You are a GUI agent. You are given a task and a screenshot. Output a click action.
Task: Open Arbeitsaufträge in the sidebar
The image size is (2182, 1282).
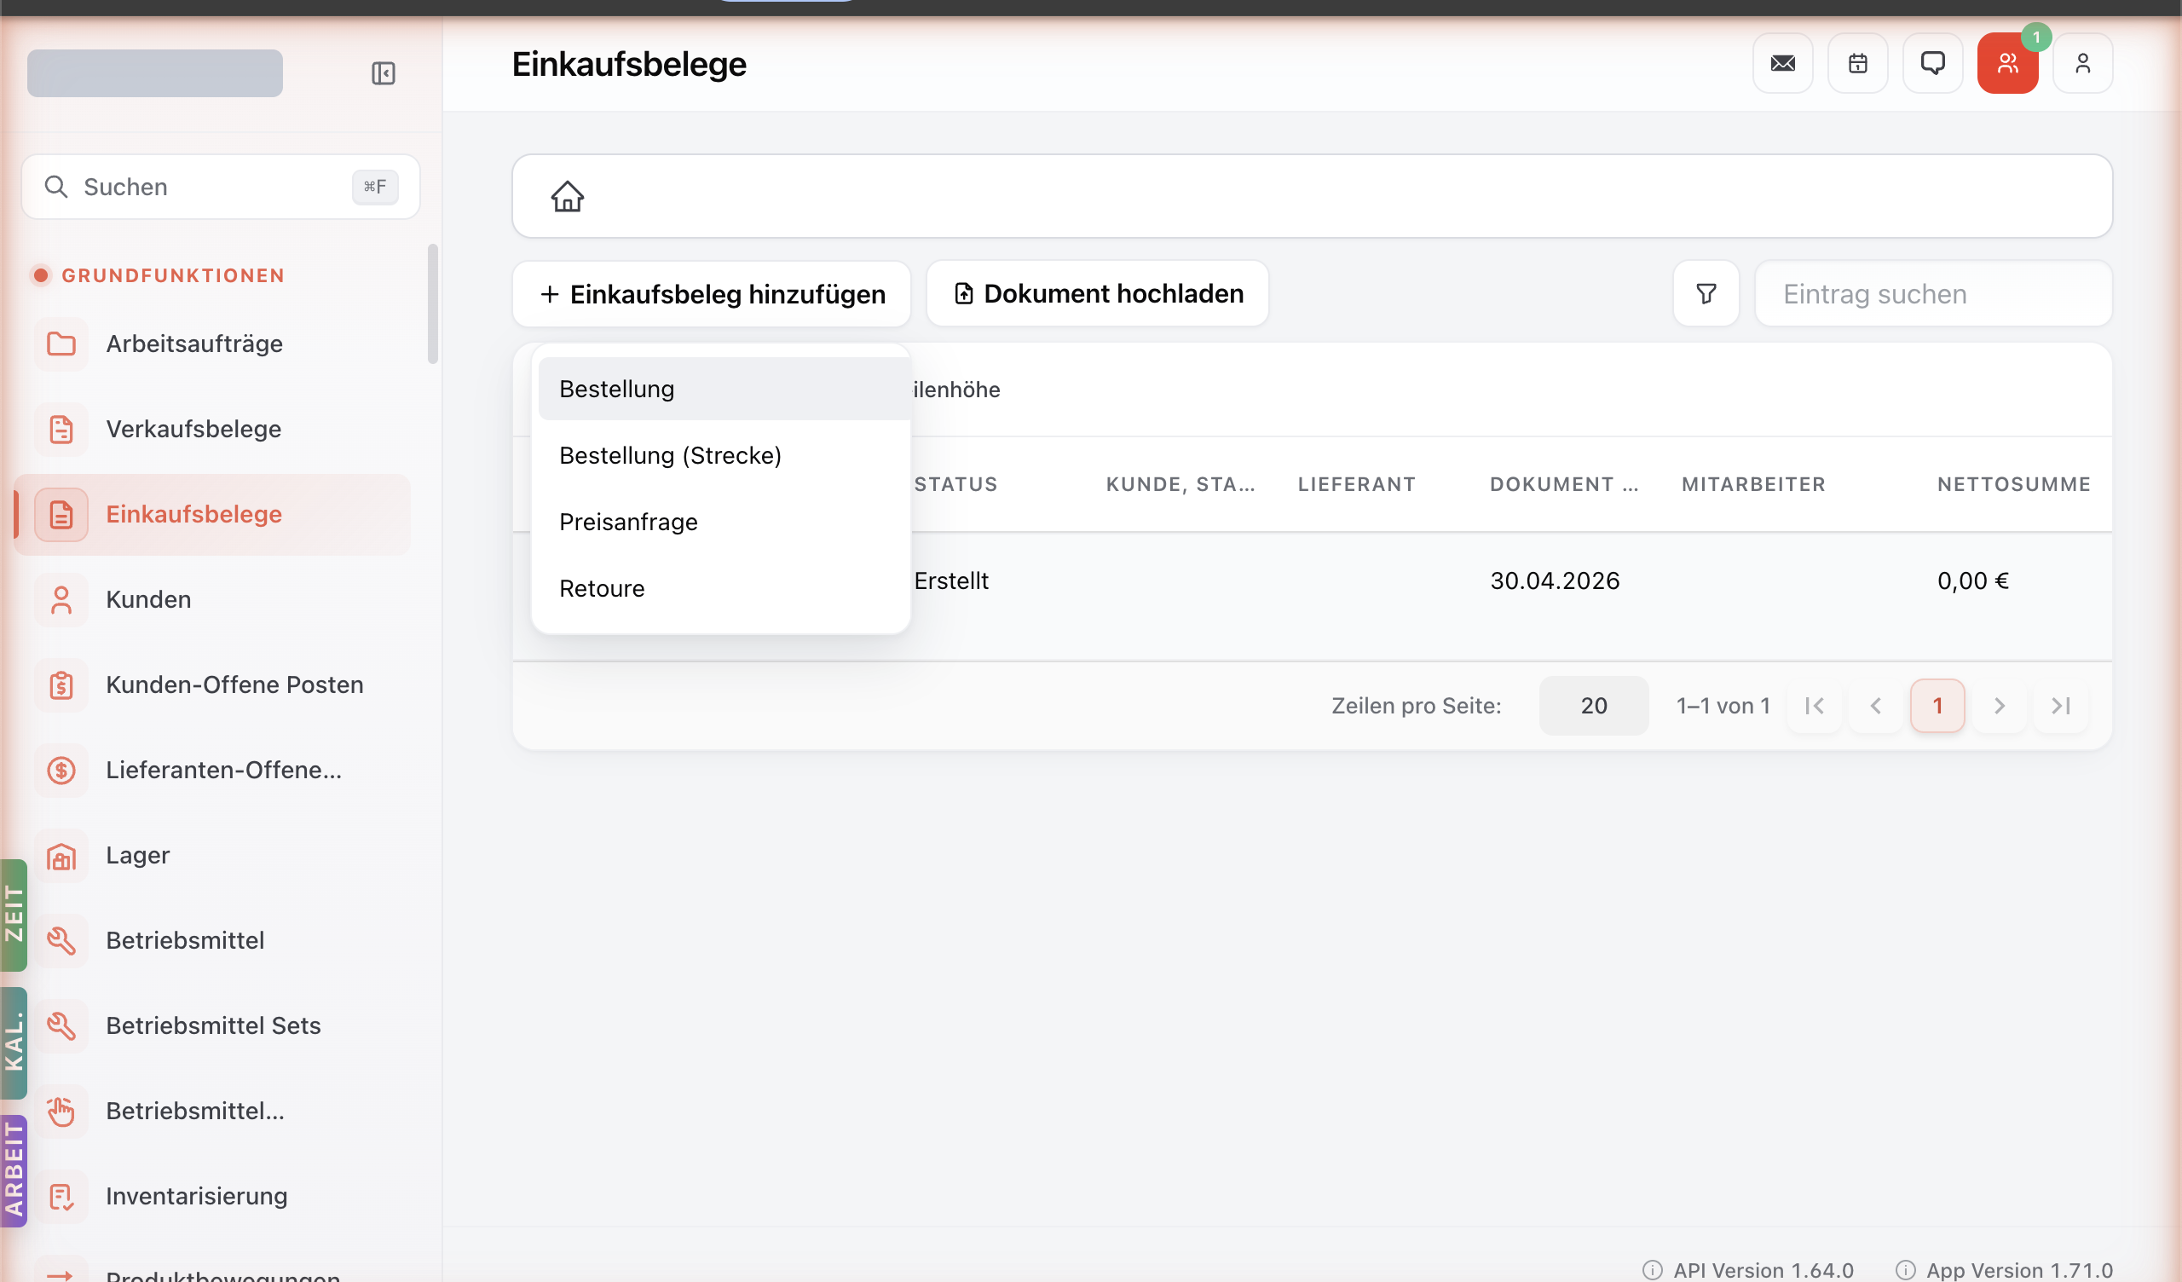pyautogui.click(x=213, y=344)
